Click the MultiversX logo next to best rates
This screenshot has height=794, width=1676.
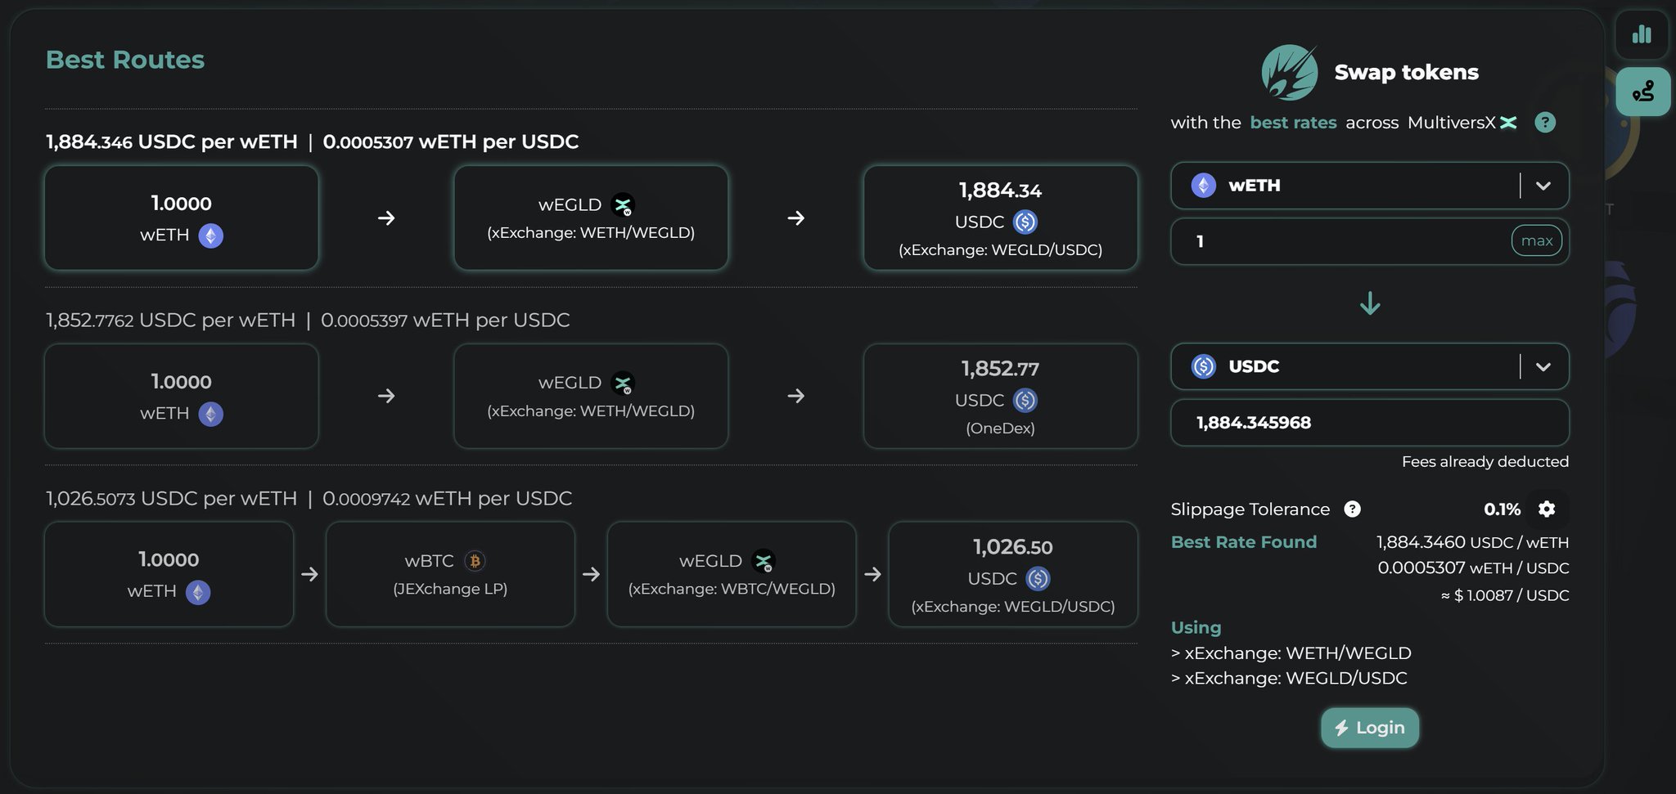click(x=1508, y=123)
